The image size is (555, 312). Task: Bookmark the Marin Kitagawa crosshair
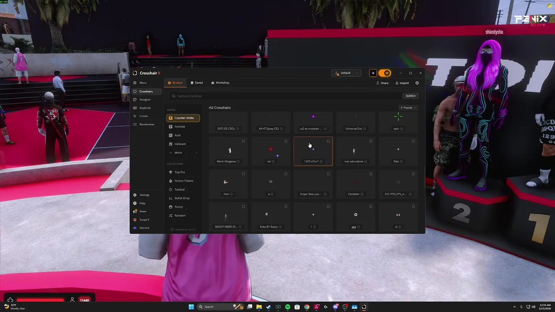point(243,141)
